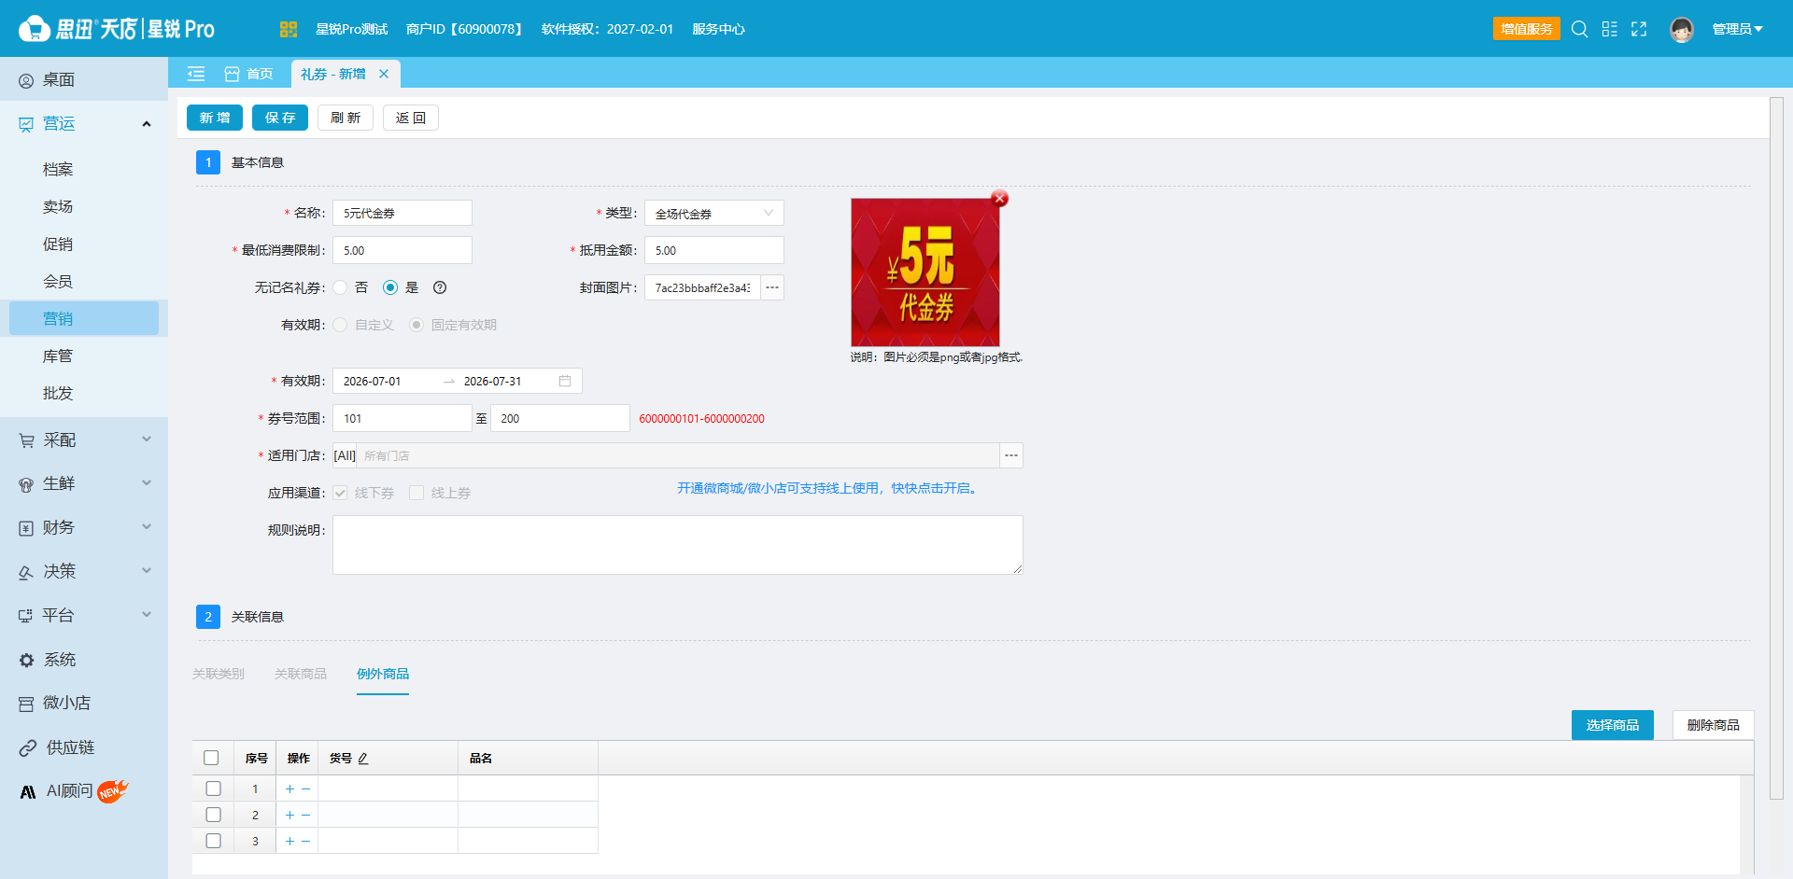This screenshot has height=879, width=1793.
Task: Open the 微商城/微小店 activation link
Action: click(x=828, y=488)
